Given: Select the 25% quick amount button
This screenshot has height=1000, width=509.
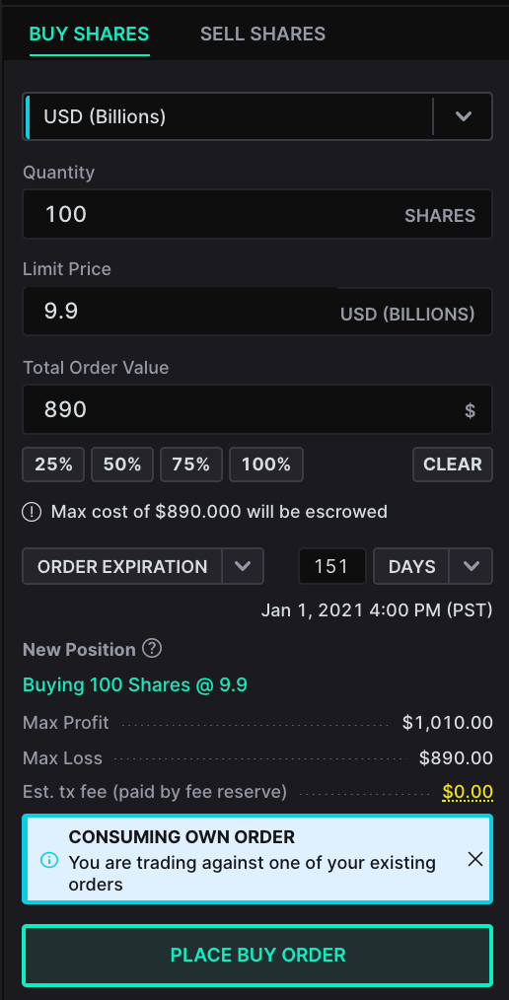Looking at the screenshot, I should (53, 464).
